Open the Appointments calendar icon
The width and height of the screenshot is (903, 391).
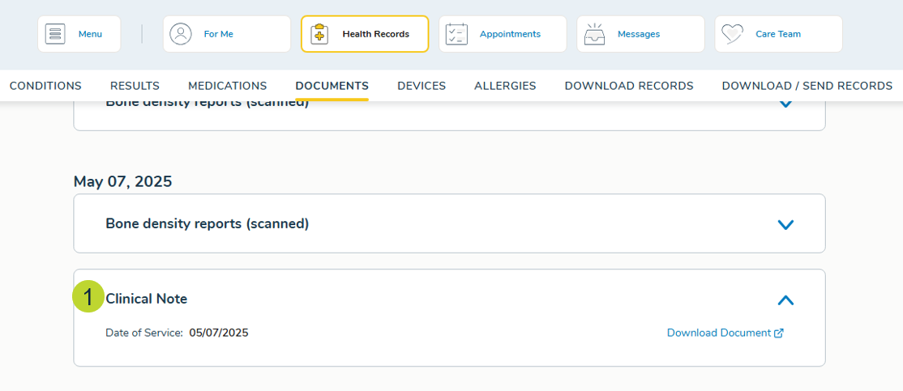point(456,34)
